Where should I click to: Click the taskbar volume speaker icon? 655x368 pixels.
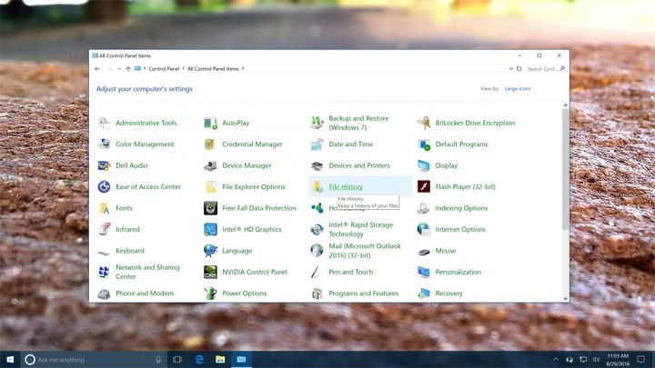pyautogui.click(x=596, y=360)
